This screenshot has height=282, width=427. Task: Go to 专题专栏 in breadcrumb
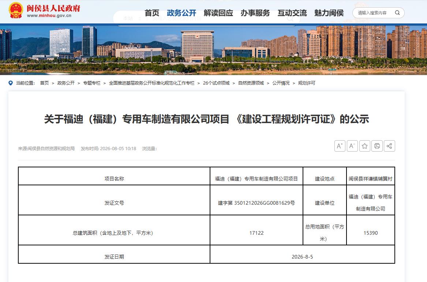tap(92, 83)
